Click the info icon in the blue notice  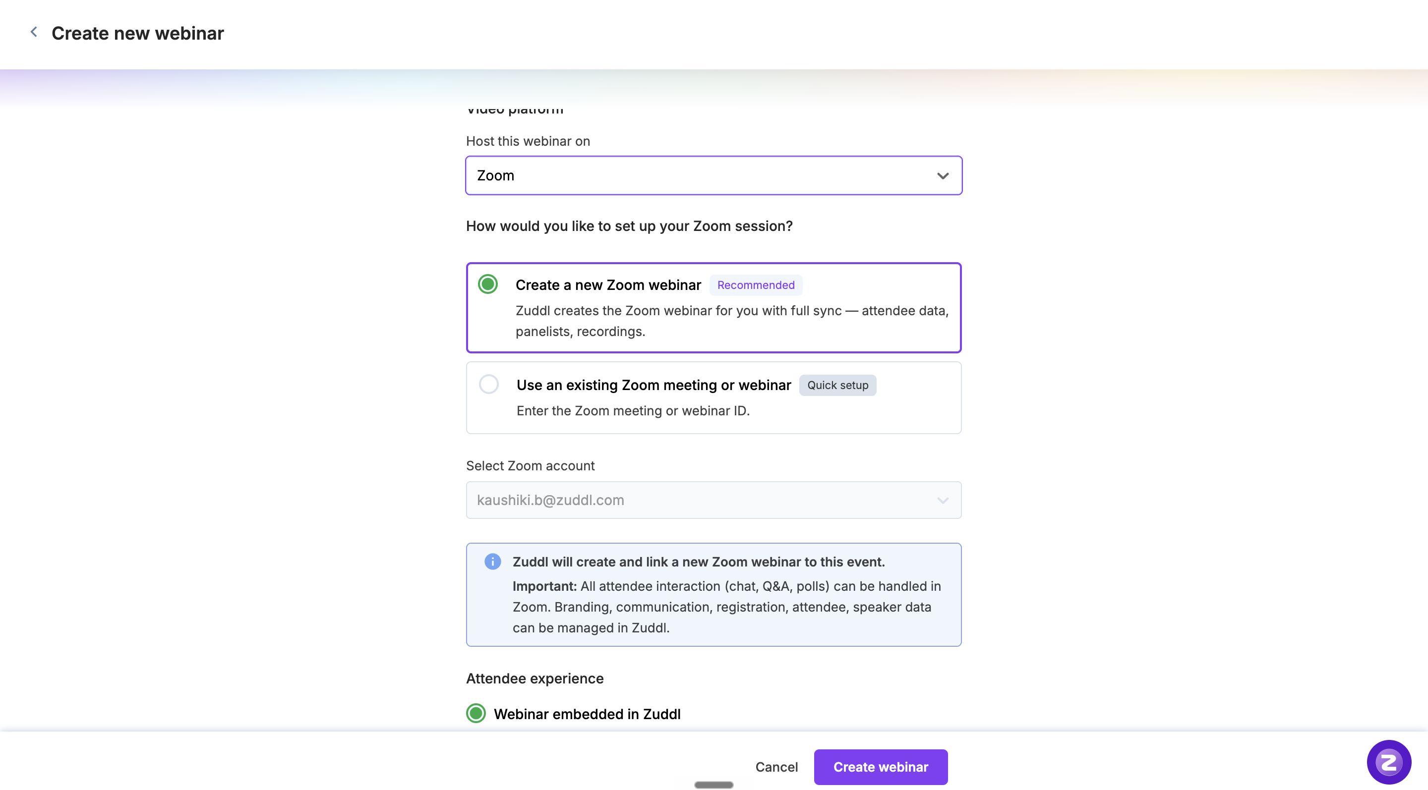492,561
